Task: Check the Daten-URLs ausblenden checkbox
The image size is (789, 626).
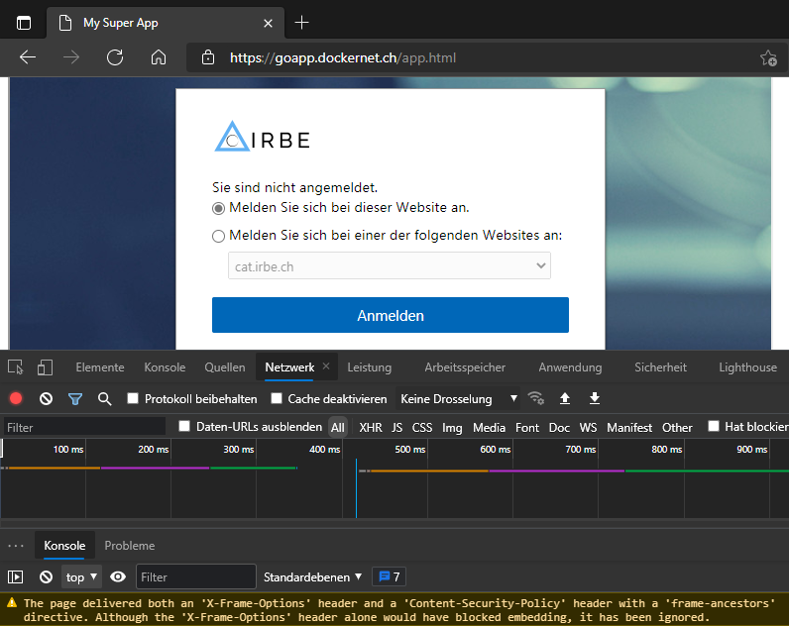Action: 184,426
